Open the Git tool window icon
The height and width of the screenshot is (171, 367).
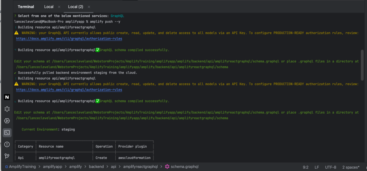7,156
